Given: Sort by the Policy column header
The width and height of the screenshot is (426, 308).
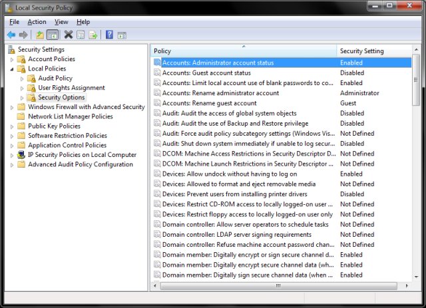Looking at the screenshot, I should [243, 51].
